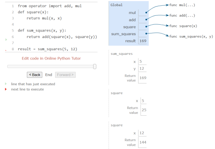This screenshot has height=149, width=215.
Task: Click the return value 144 in square frame
Action: pos(143,142)
